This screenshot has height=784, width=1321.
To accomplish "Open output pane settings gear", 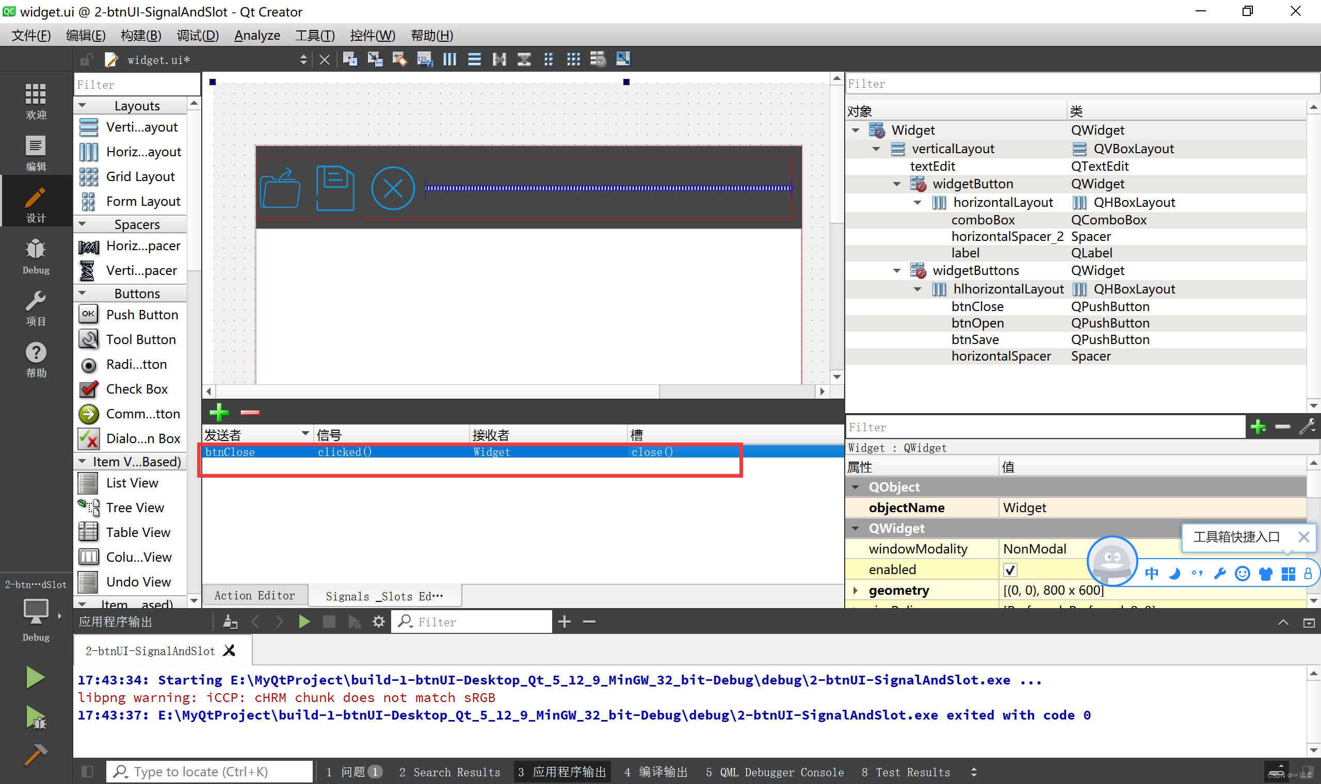I will [x=378, y=622].
